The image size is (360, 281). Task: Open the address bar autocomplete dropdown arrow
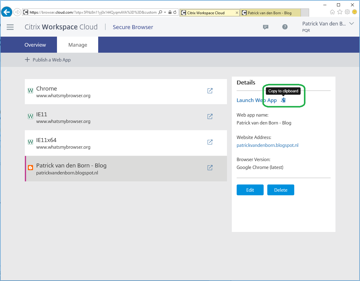[x=165, y=12]
